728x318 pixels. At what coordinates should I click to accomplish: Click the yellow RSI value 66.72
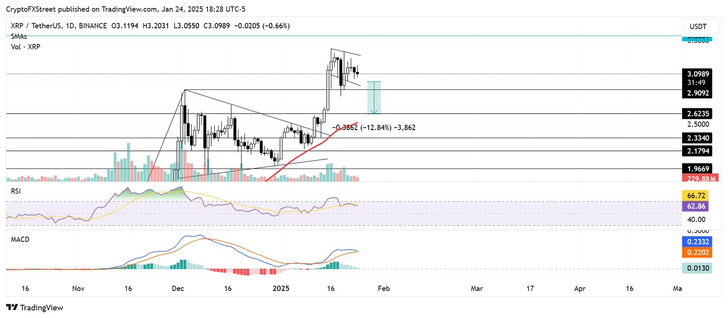click(696, 195)
